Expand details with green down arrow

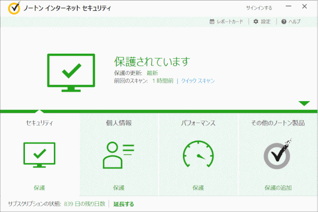pos(304,103)
